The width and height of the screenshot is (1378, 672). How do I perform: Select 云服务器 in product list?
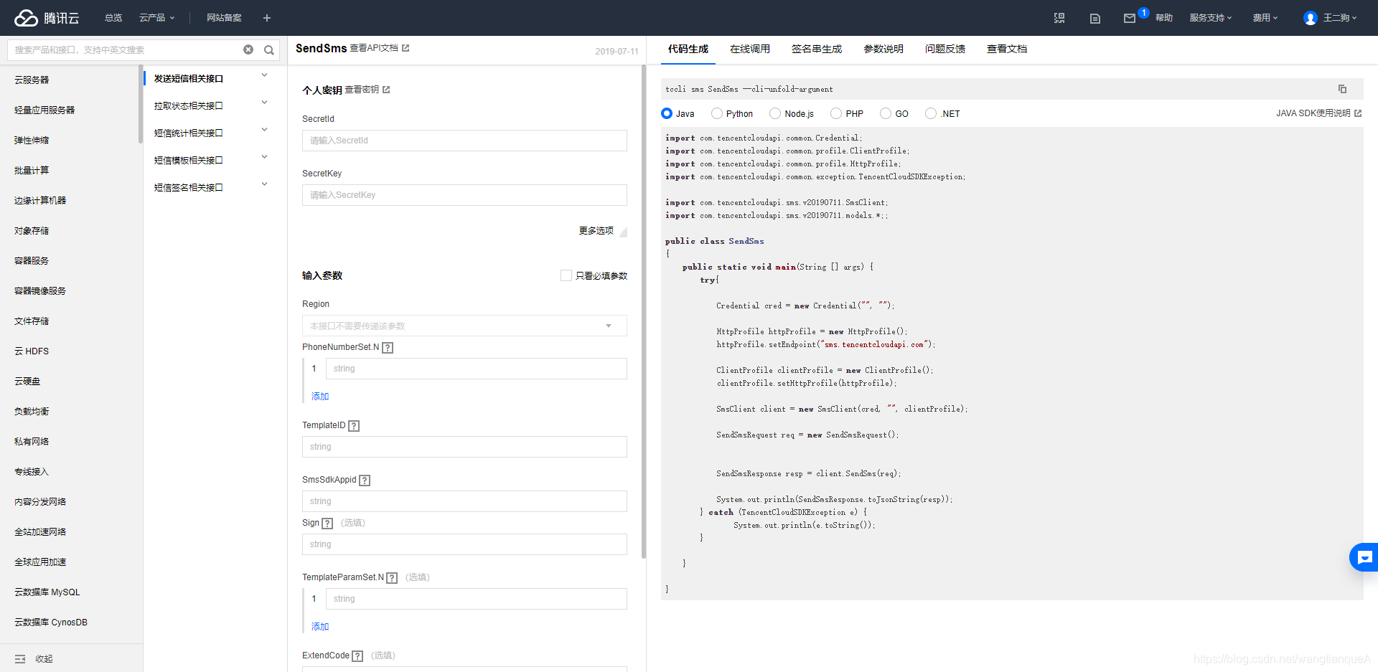pos(32,80)
